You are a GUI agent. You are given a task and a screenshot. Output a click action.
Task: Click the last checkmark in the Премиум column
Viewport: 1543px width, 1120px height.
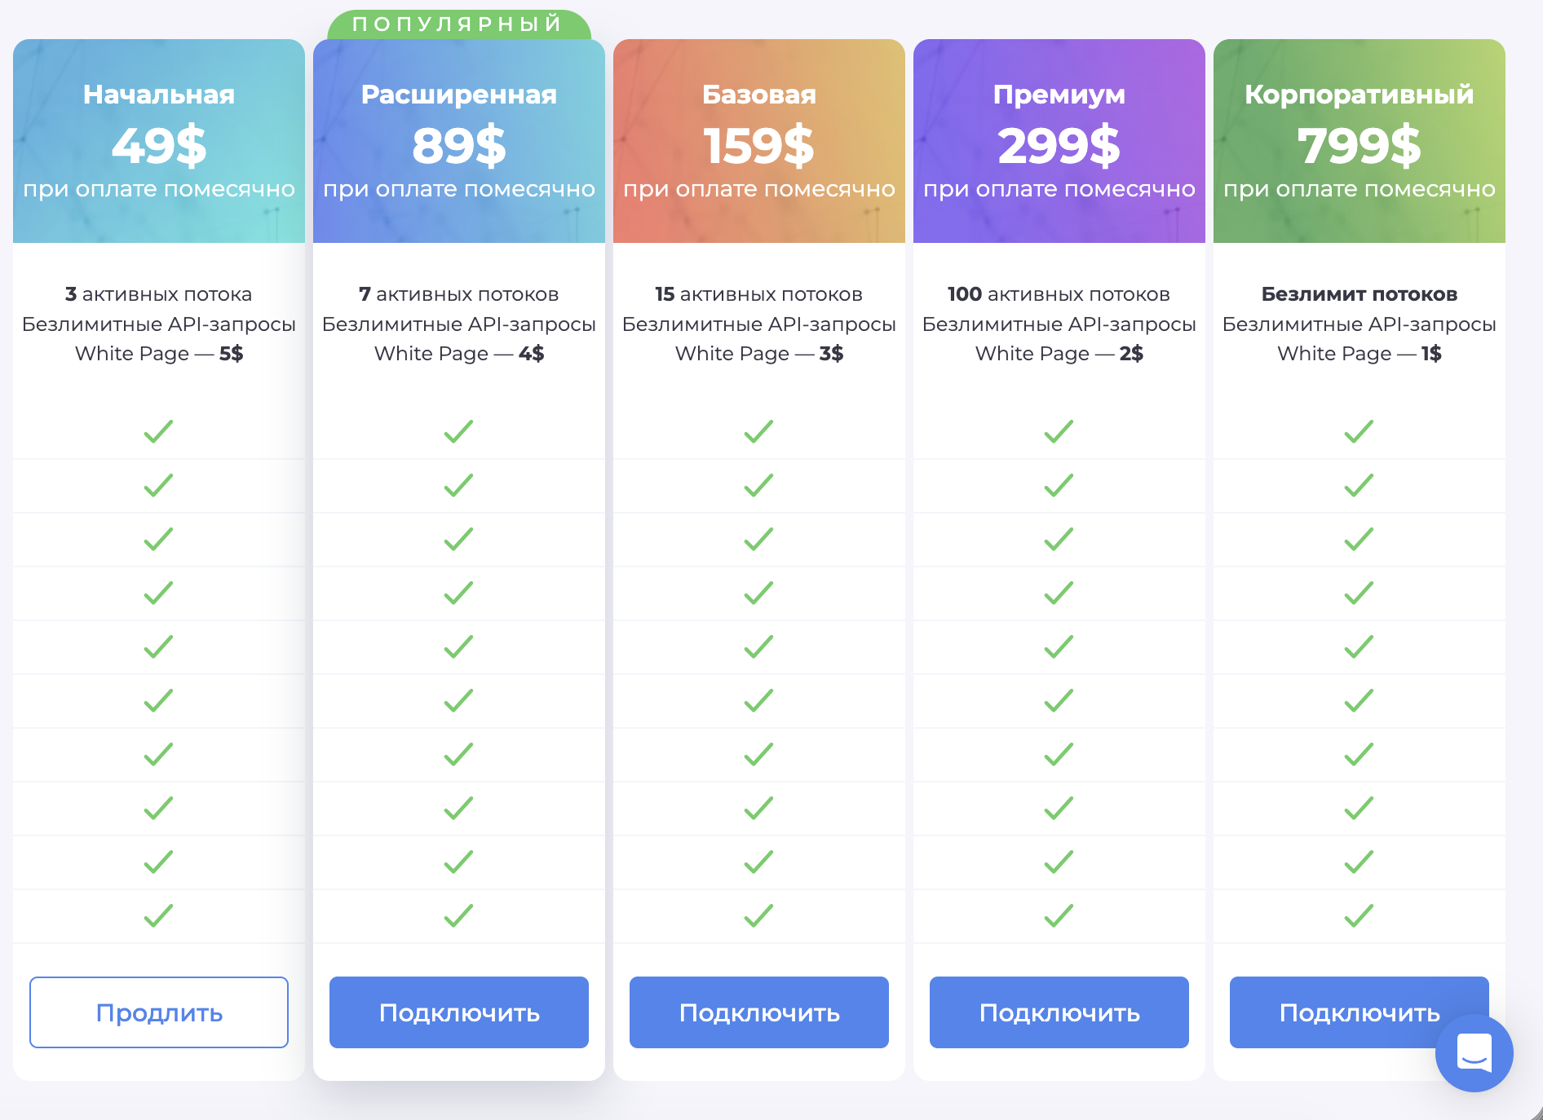point(1059,916)
